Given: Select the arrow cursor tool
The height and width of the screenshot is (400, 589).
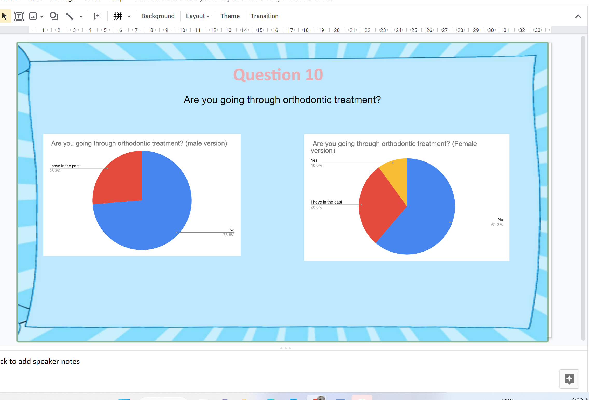Looking at the screenshot, I should click(x=5, y=16).
